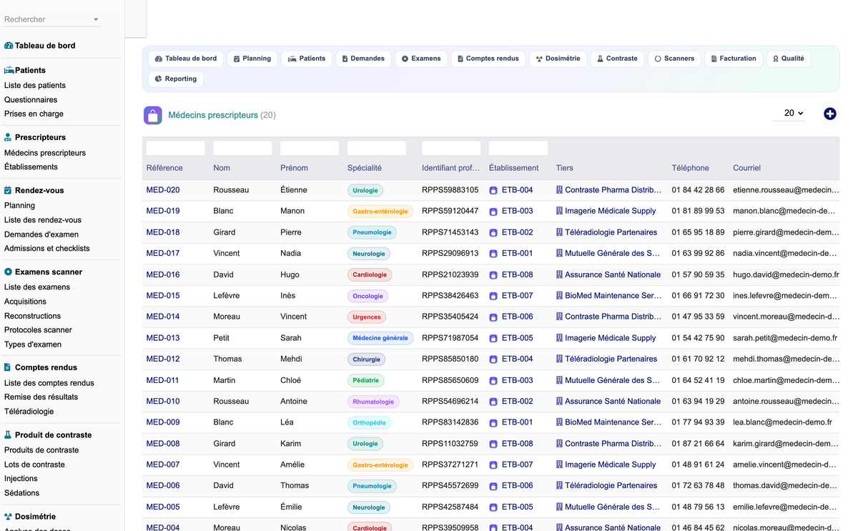
Task: Click the Comptes rendus document icon in sidebar
Action: click(x=9, y=367)
